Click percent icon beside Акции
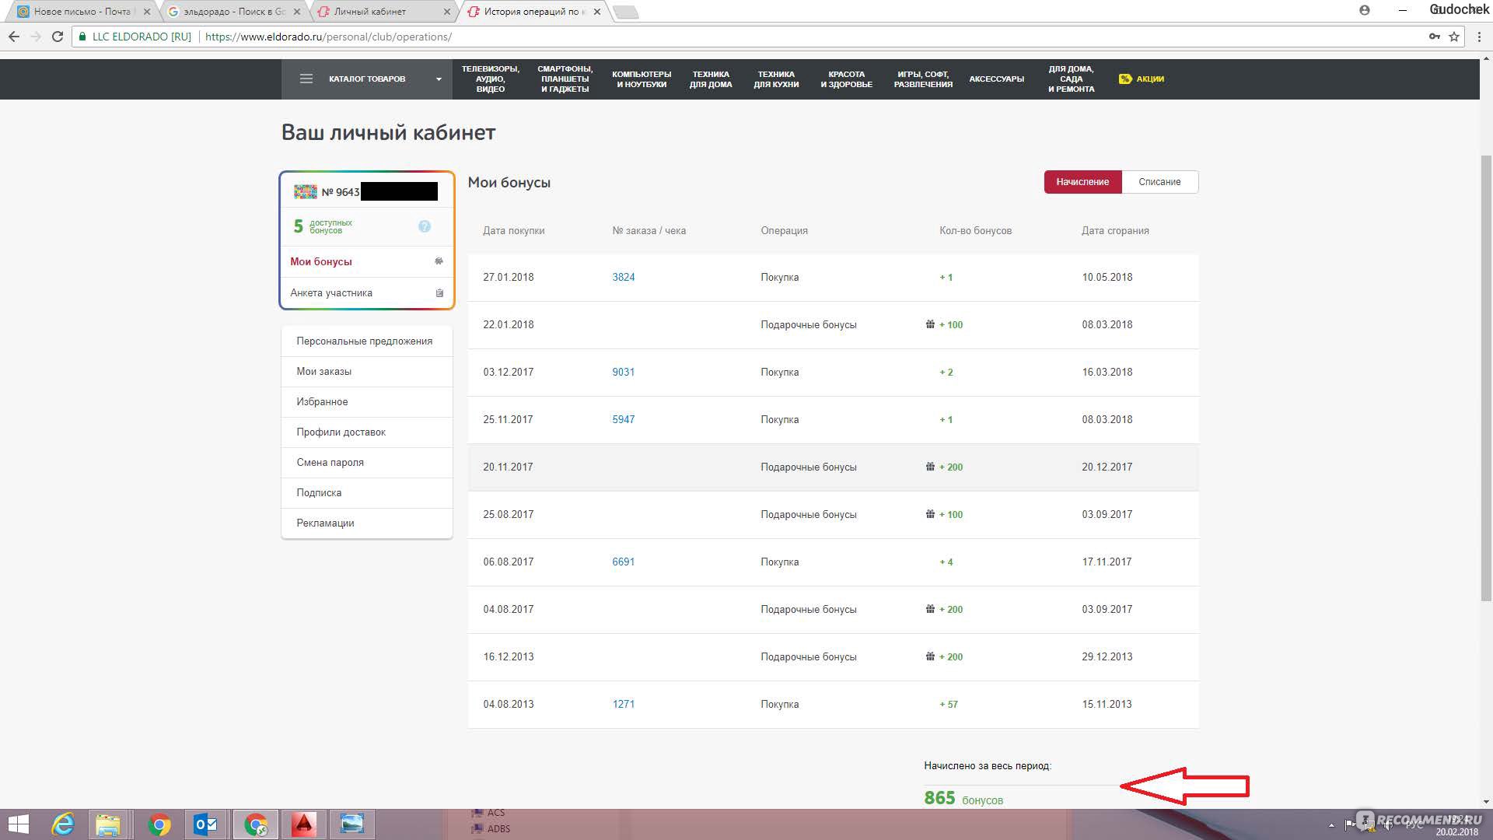Screen dimensions: 1493x840 pyautogui.click(x=1125, y=79)
